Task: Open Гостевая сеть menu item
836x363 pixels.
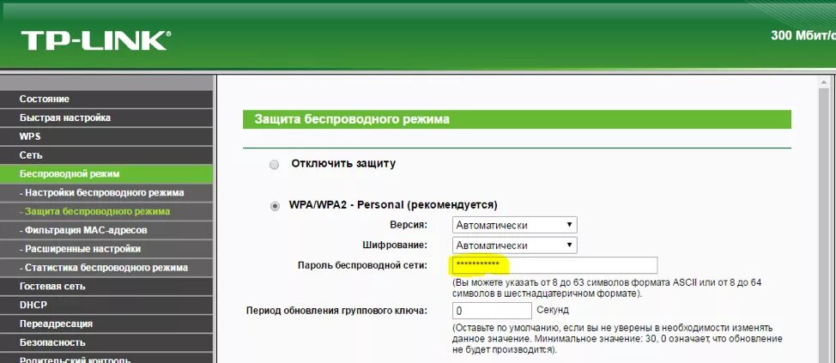Action: [106, 287]
